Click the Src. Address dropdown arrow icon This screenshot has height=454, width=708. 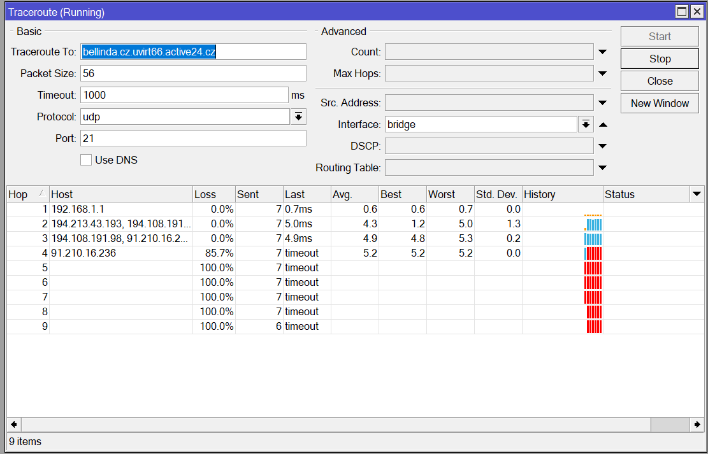click(x=602, y=102)
